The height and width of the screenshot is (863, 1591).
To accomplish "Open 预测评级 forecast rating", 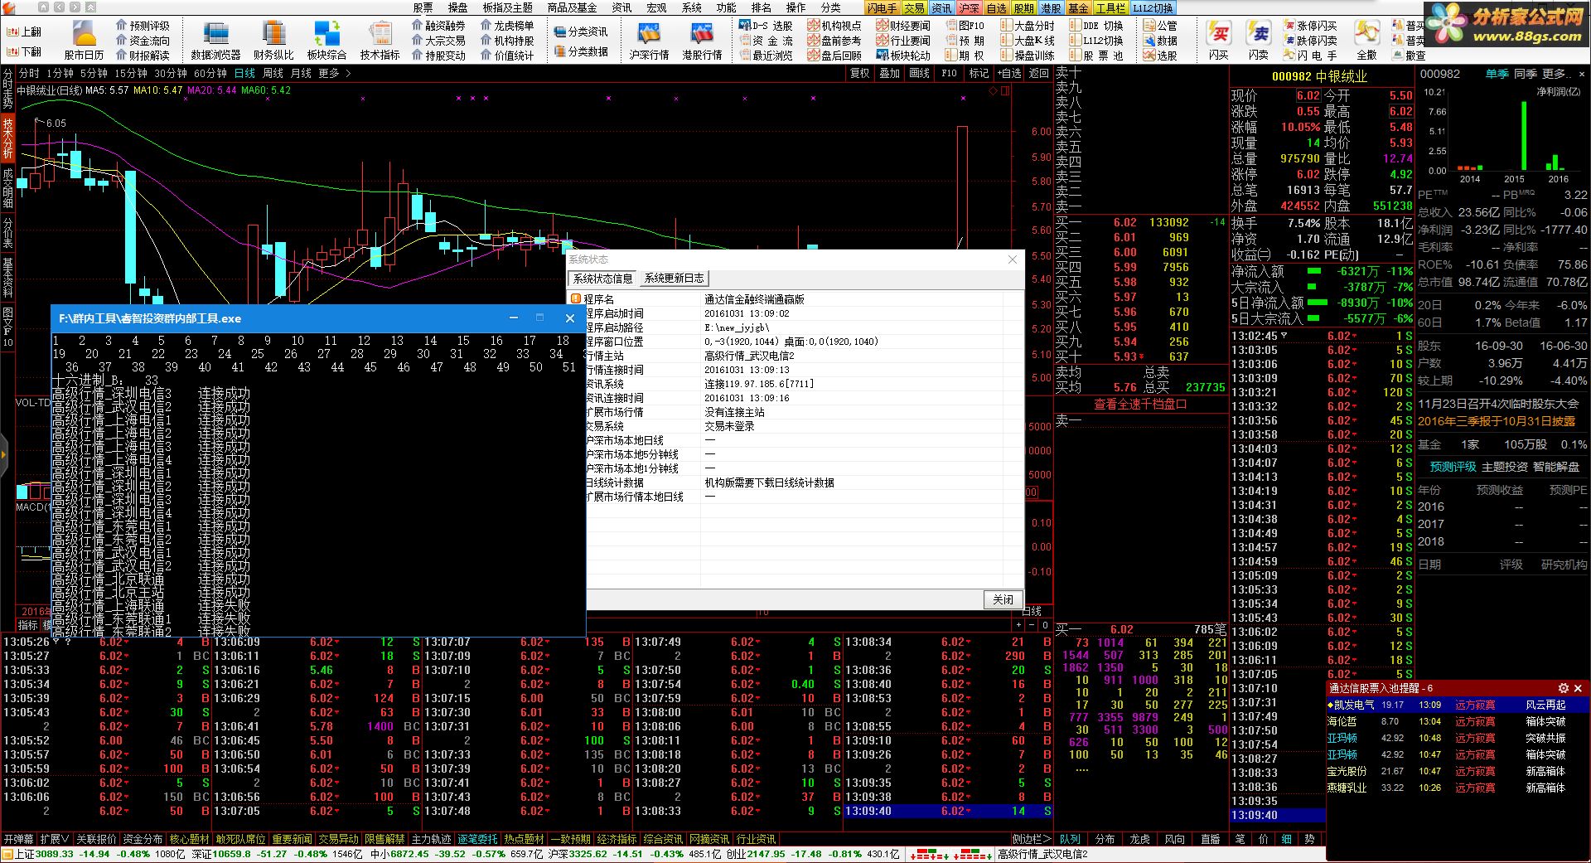I will [143, 26].
